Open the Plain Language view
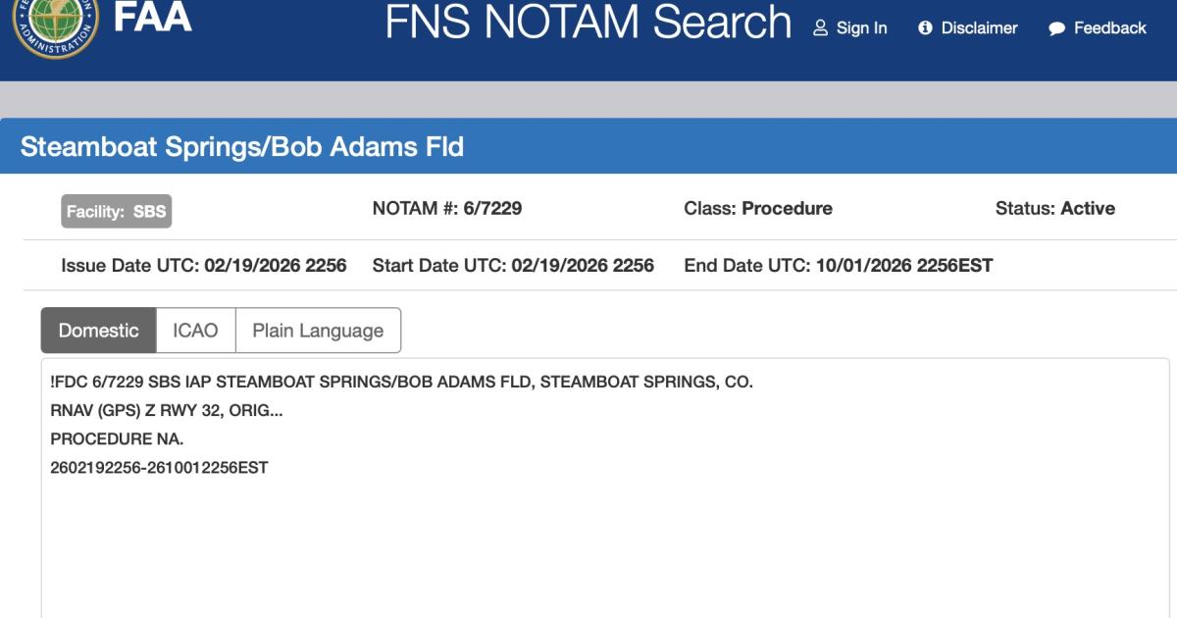This screenshot has width=1177, height=618. pos(317,331)
